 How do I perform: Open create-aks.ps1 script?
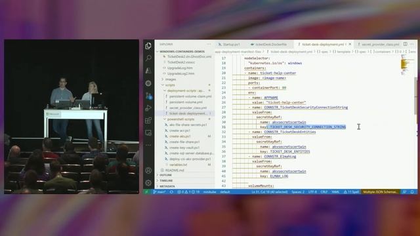pos(180,136)
